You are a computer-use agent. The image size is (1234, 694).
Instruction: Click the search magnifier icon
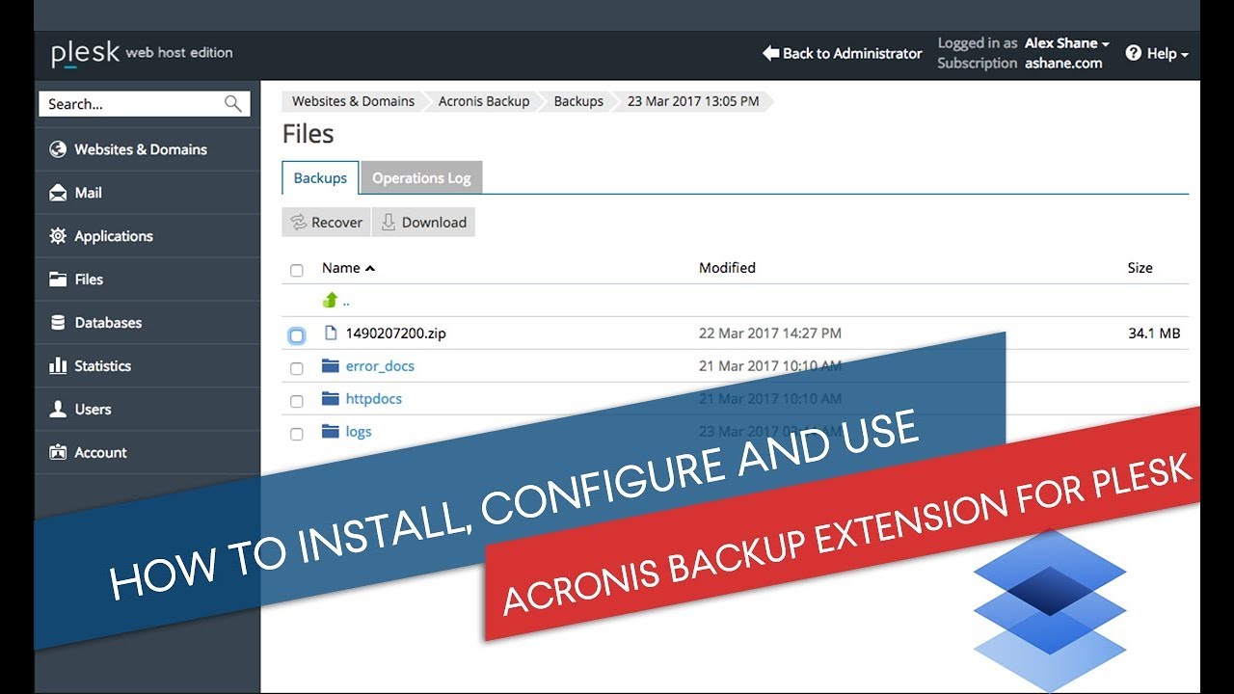(232, 103)
